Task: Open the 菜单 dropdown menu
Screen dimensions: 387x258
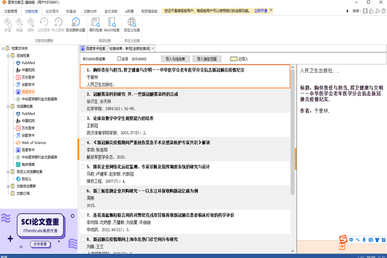Action: tap(357, 10)
